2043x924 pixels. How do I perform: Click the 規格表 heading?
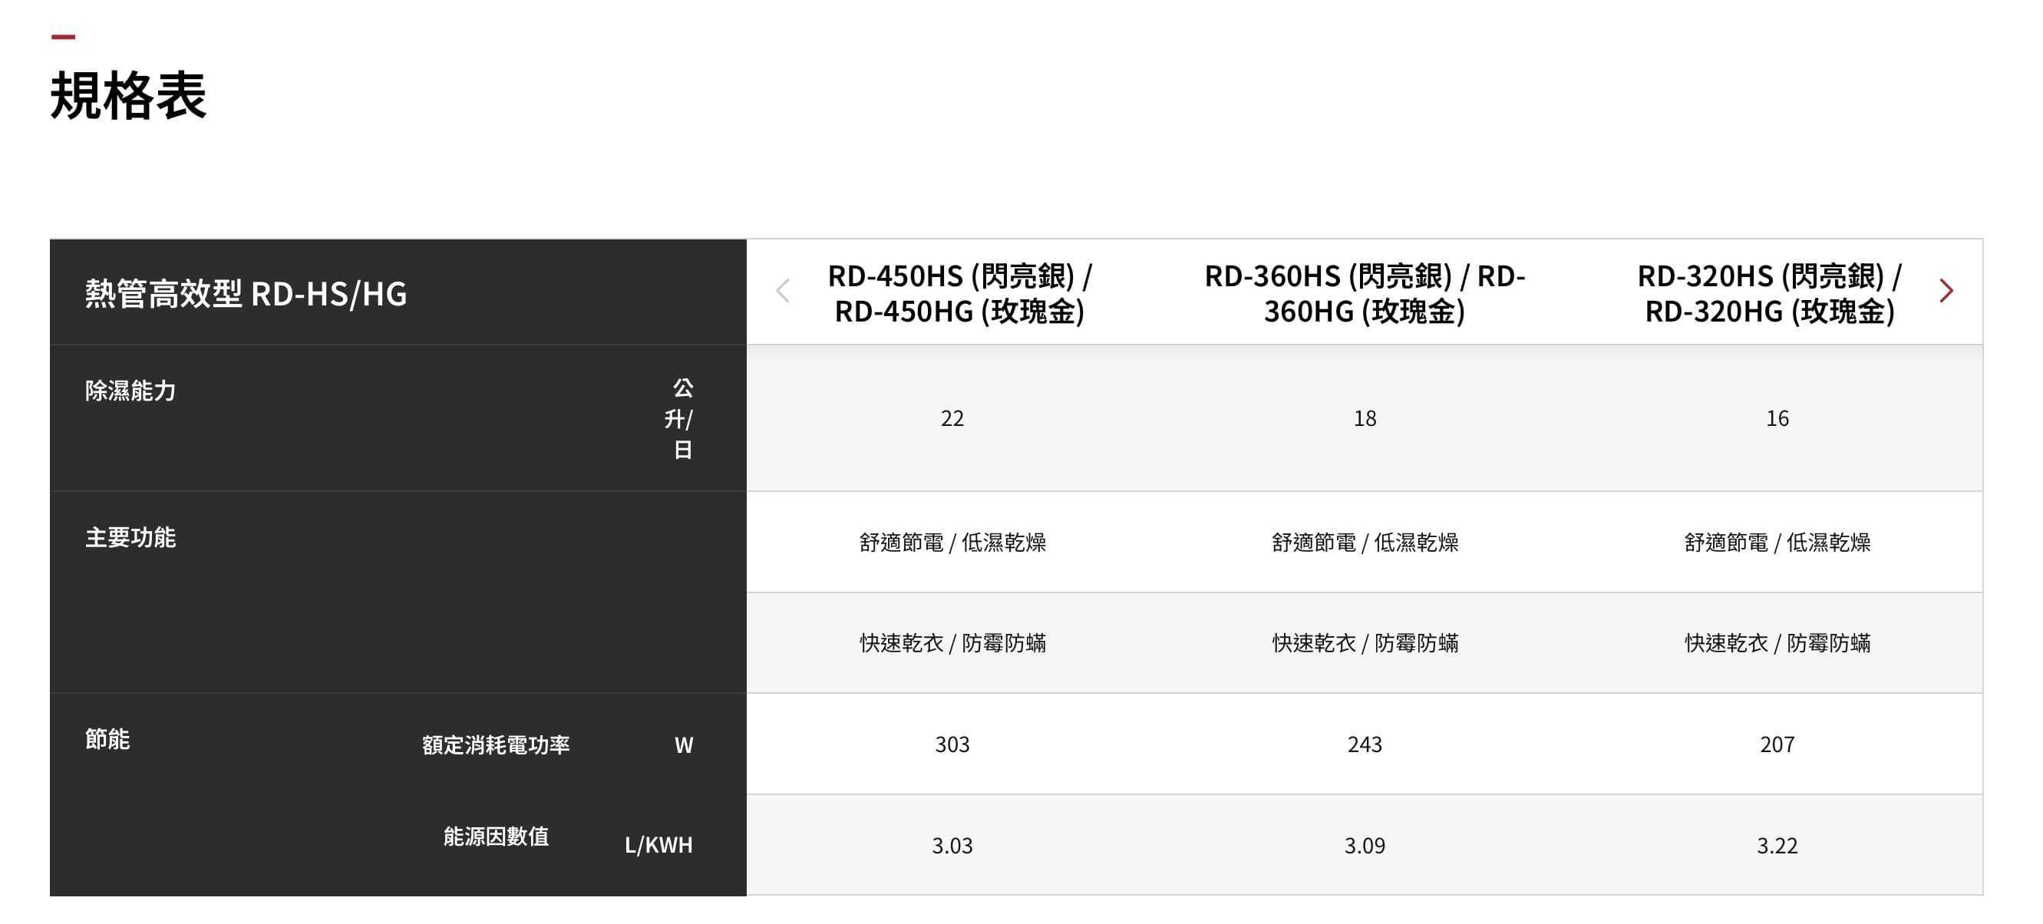(x=128, y=96)
